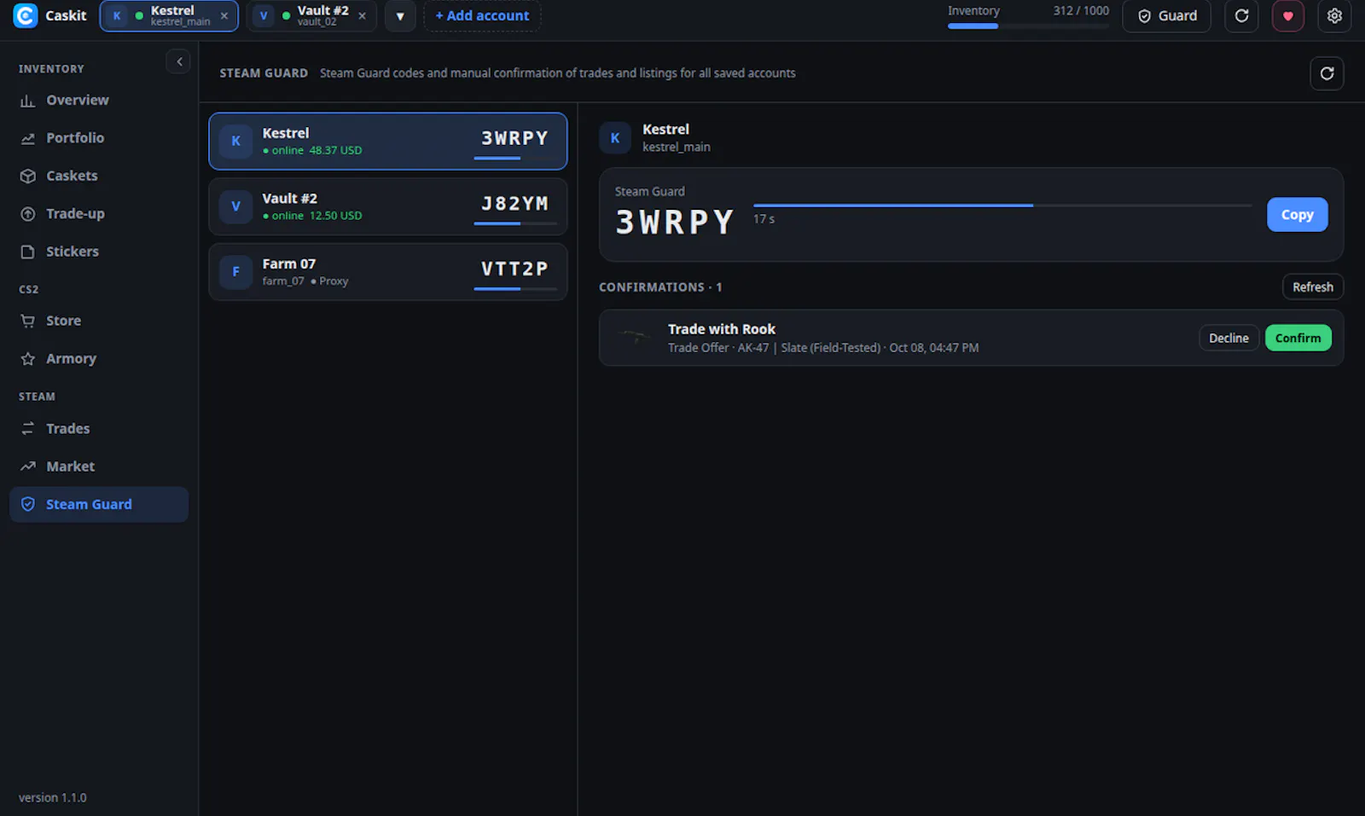Refresh the Steam Guard panel icon
Image resolution: width=1365 pixels, height=816 pixels.
click(1327, 73)
